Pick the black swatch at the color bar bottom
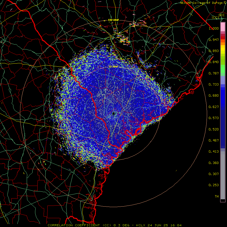227x227 pixels. (x=223, y=200)
